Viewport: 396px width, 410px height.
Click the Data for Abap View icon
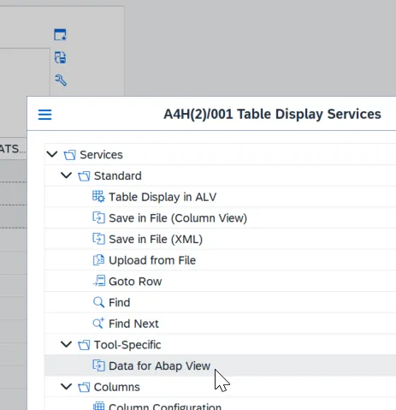coord(98,365)
